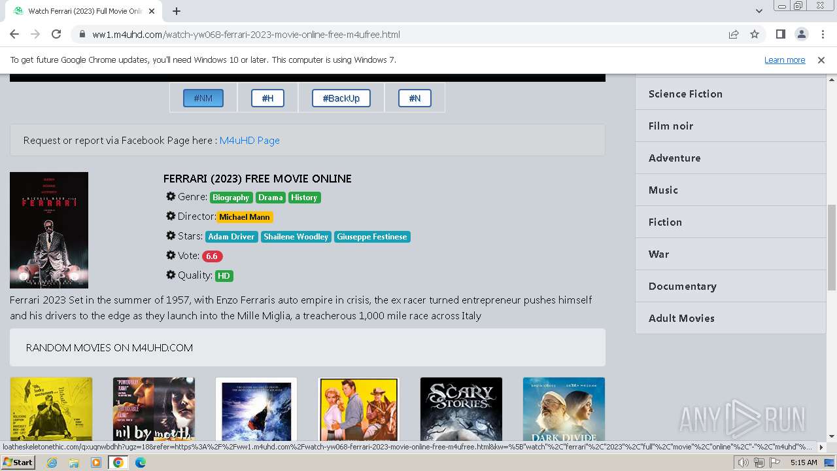Open Chrome's three-dot menu

[x=822, y=35]
